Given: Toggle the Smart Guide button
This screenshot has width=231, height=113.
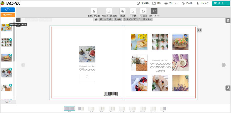Looking at the screenshot, I should click(x=154, y=11).
